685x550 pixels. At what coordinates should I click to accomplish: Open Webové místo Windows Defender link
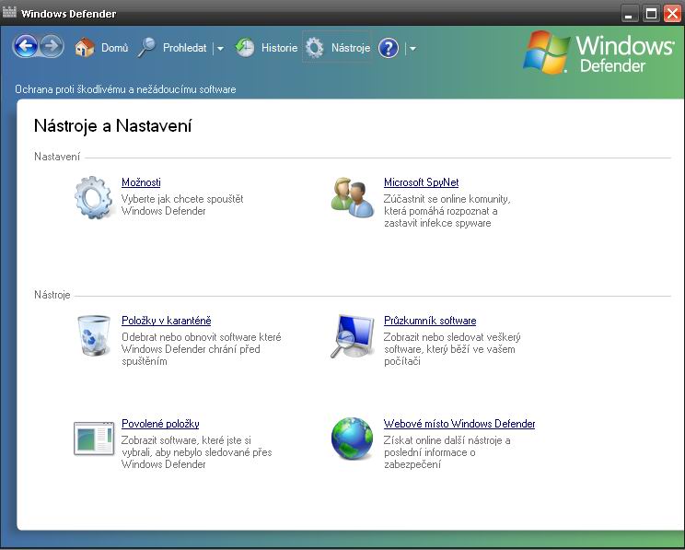point(459,424)
